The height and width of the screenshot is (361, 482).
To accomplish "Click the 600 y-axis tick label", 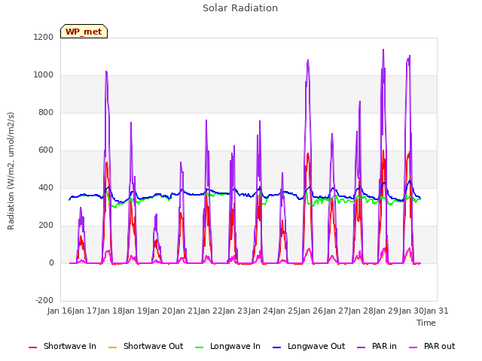I will pos(46,150).
